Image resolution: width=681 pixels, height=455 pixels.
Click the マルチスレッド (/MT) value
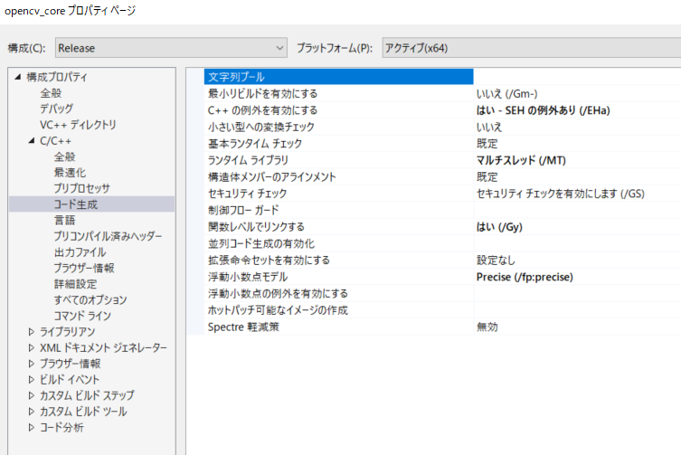click(x=521, y=160)
